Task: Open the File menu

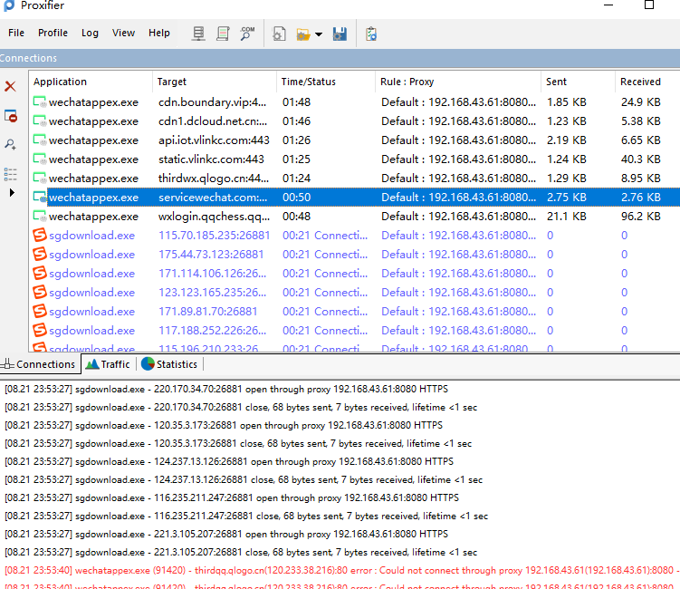Action: (x=16, y=33)
